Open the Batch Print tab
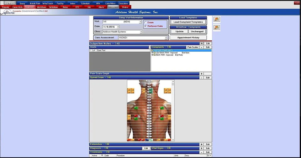The image size is (301, 158). coord(35,3)
